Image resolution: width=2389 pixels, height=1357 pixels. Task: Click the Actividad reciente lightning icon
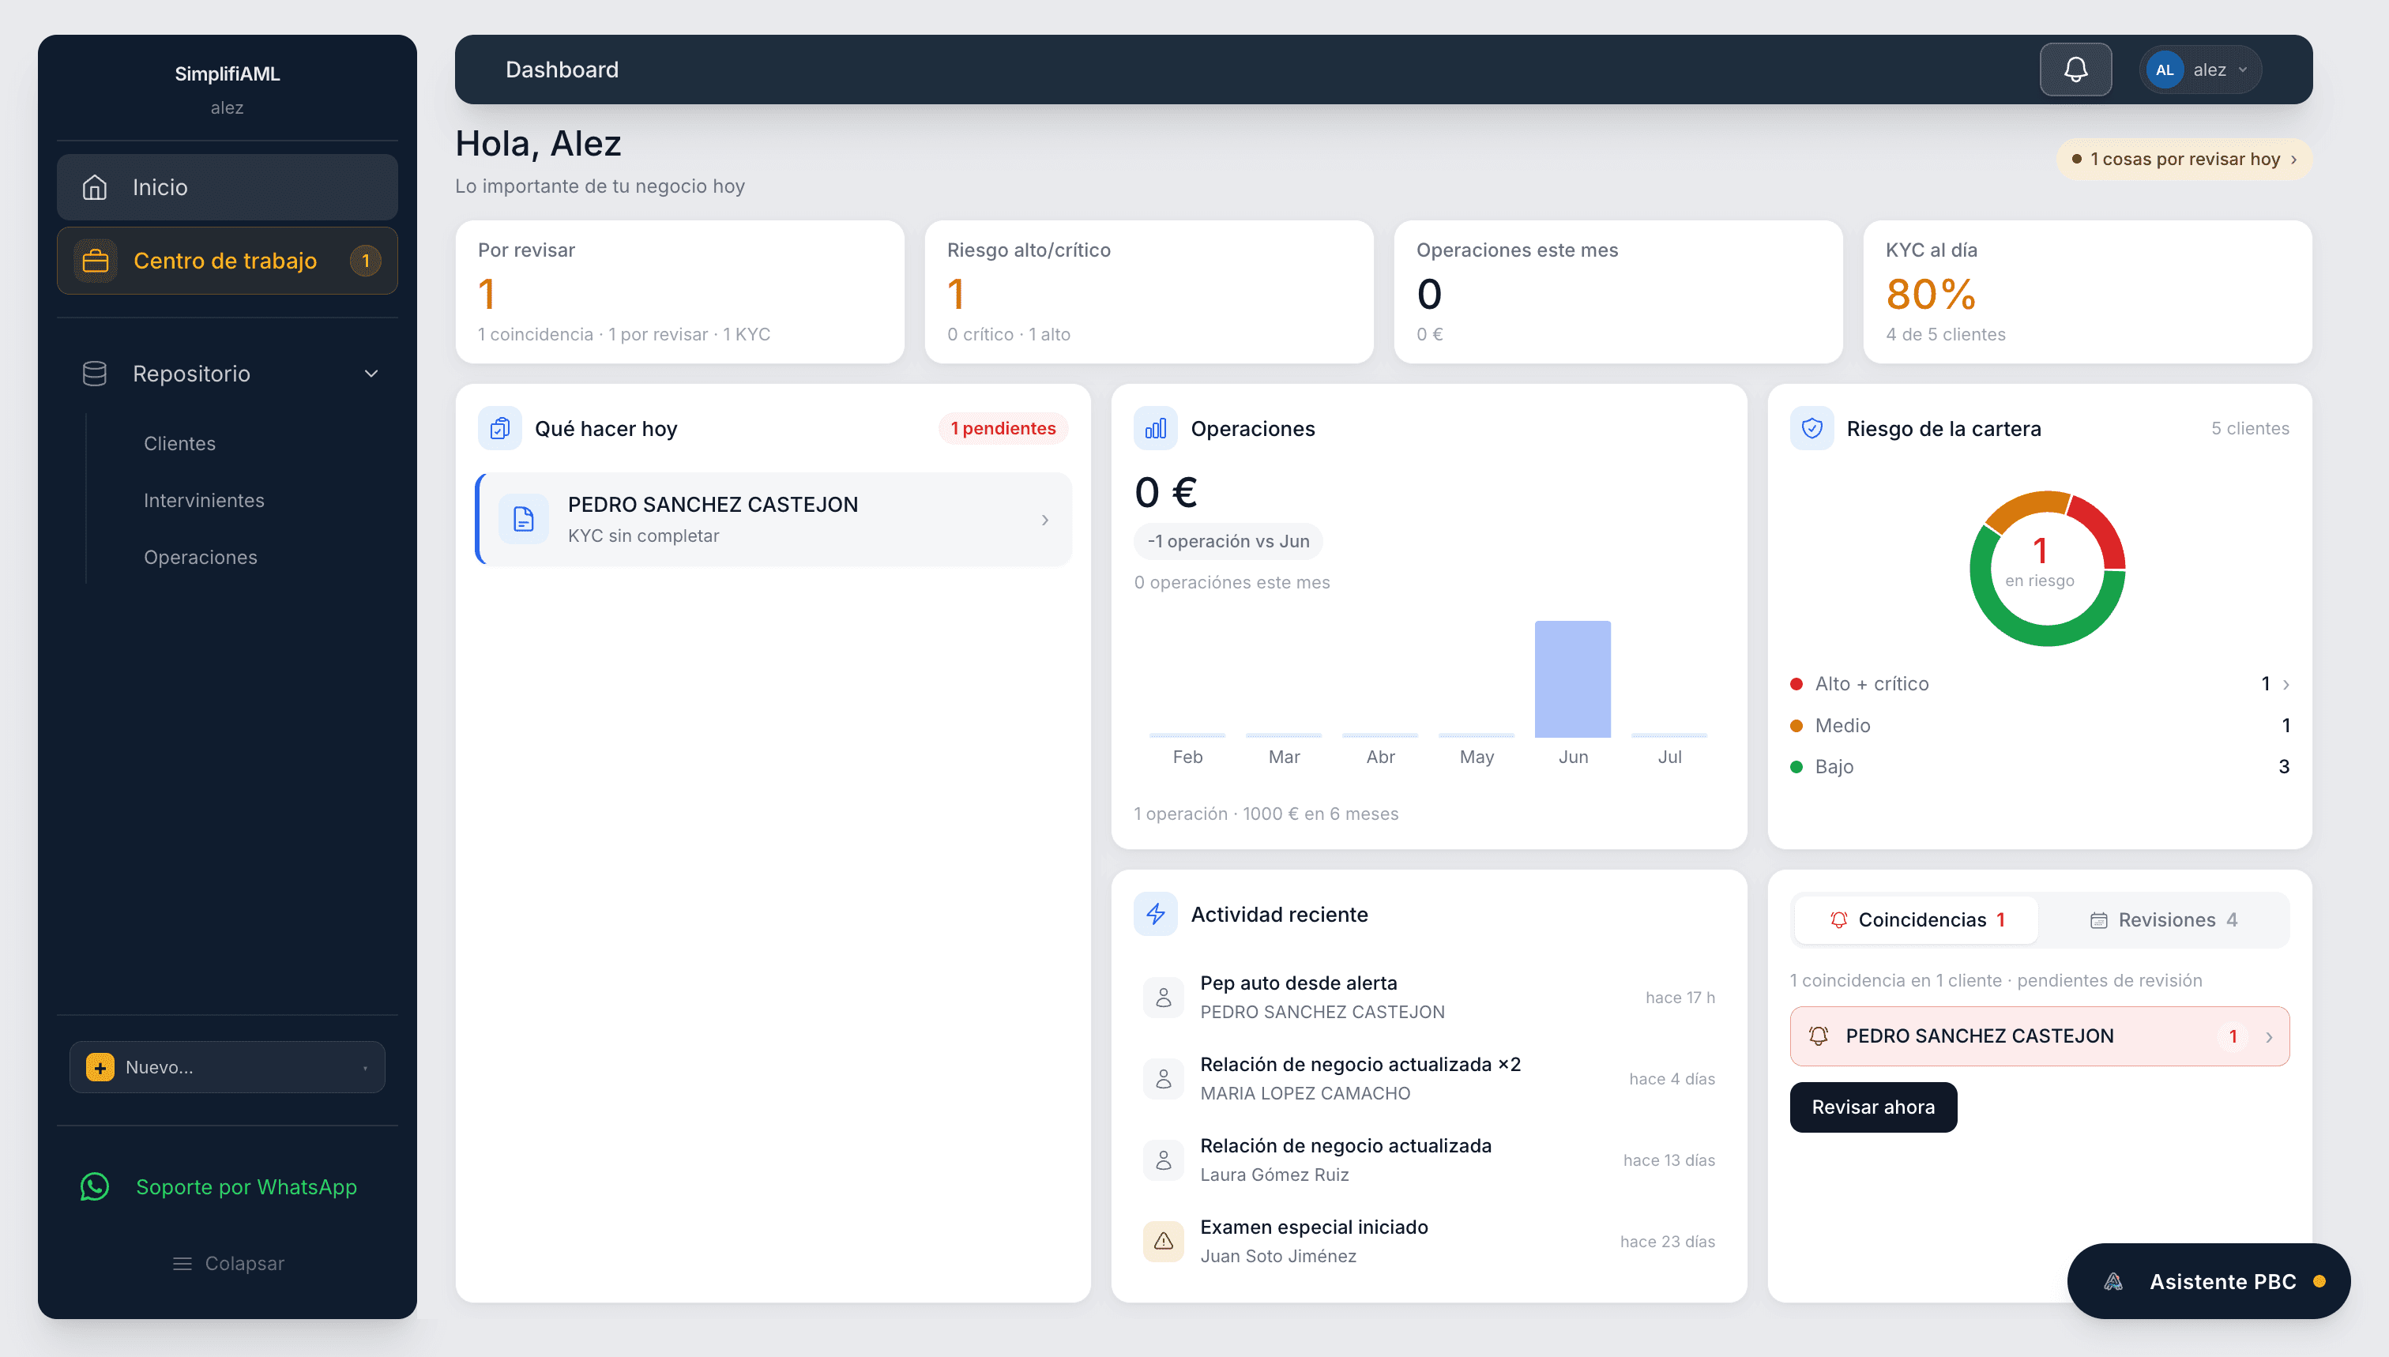click(x=1156, y=915)
